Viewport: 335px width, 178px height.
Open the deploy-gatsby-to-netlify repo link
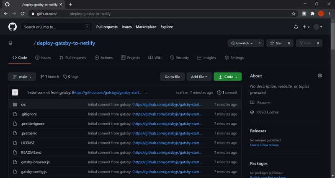[x=66, y=43]
